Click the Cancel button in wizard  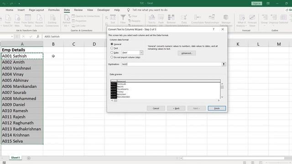click(x=156, y=108)
